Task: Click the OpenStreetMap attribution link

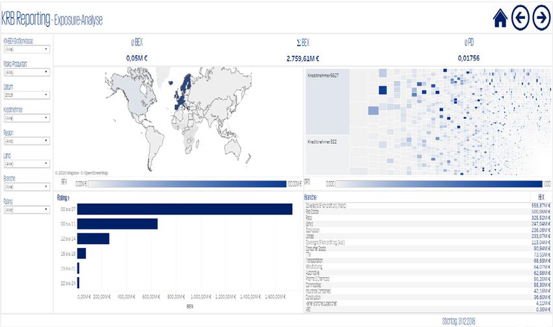Action: point(94,173)
